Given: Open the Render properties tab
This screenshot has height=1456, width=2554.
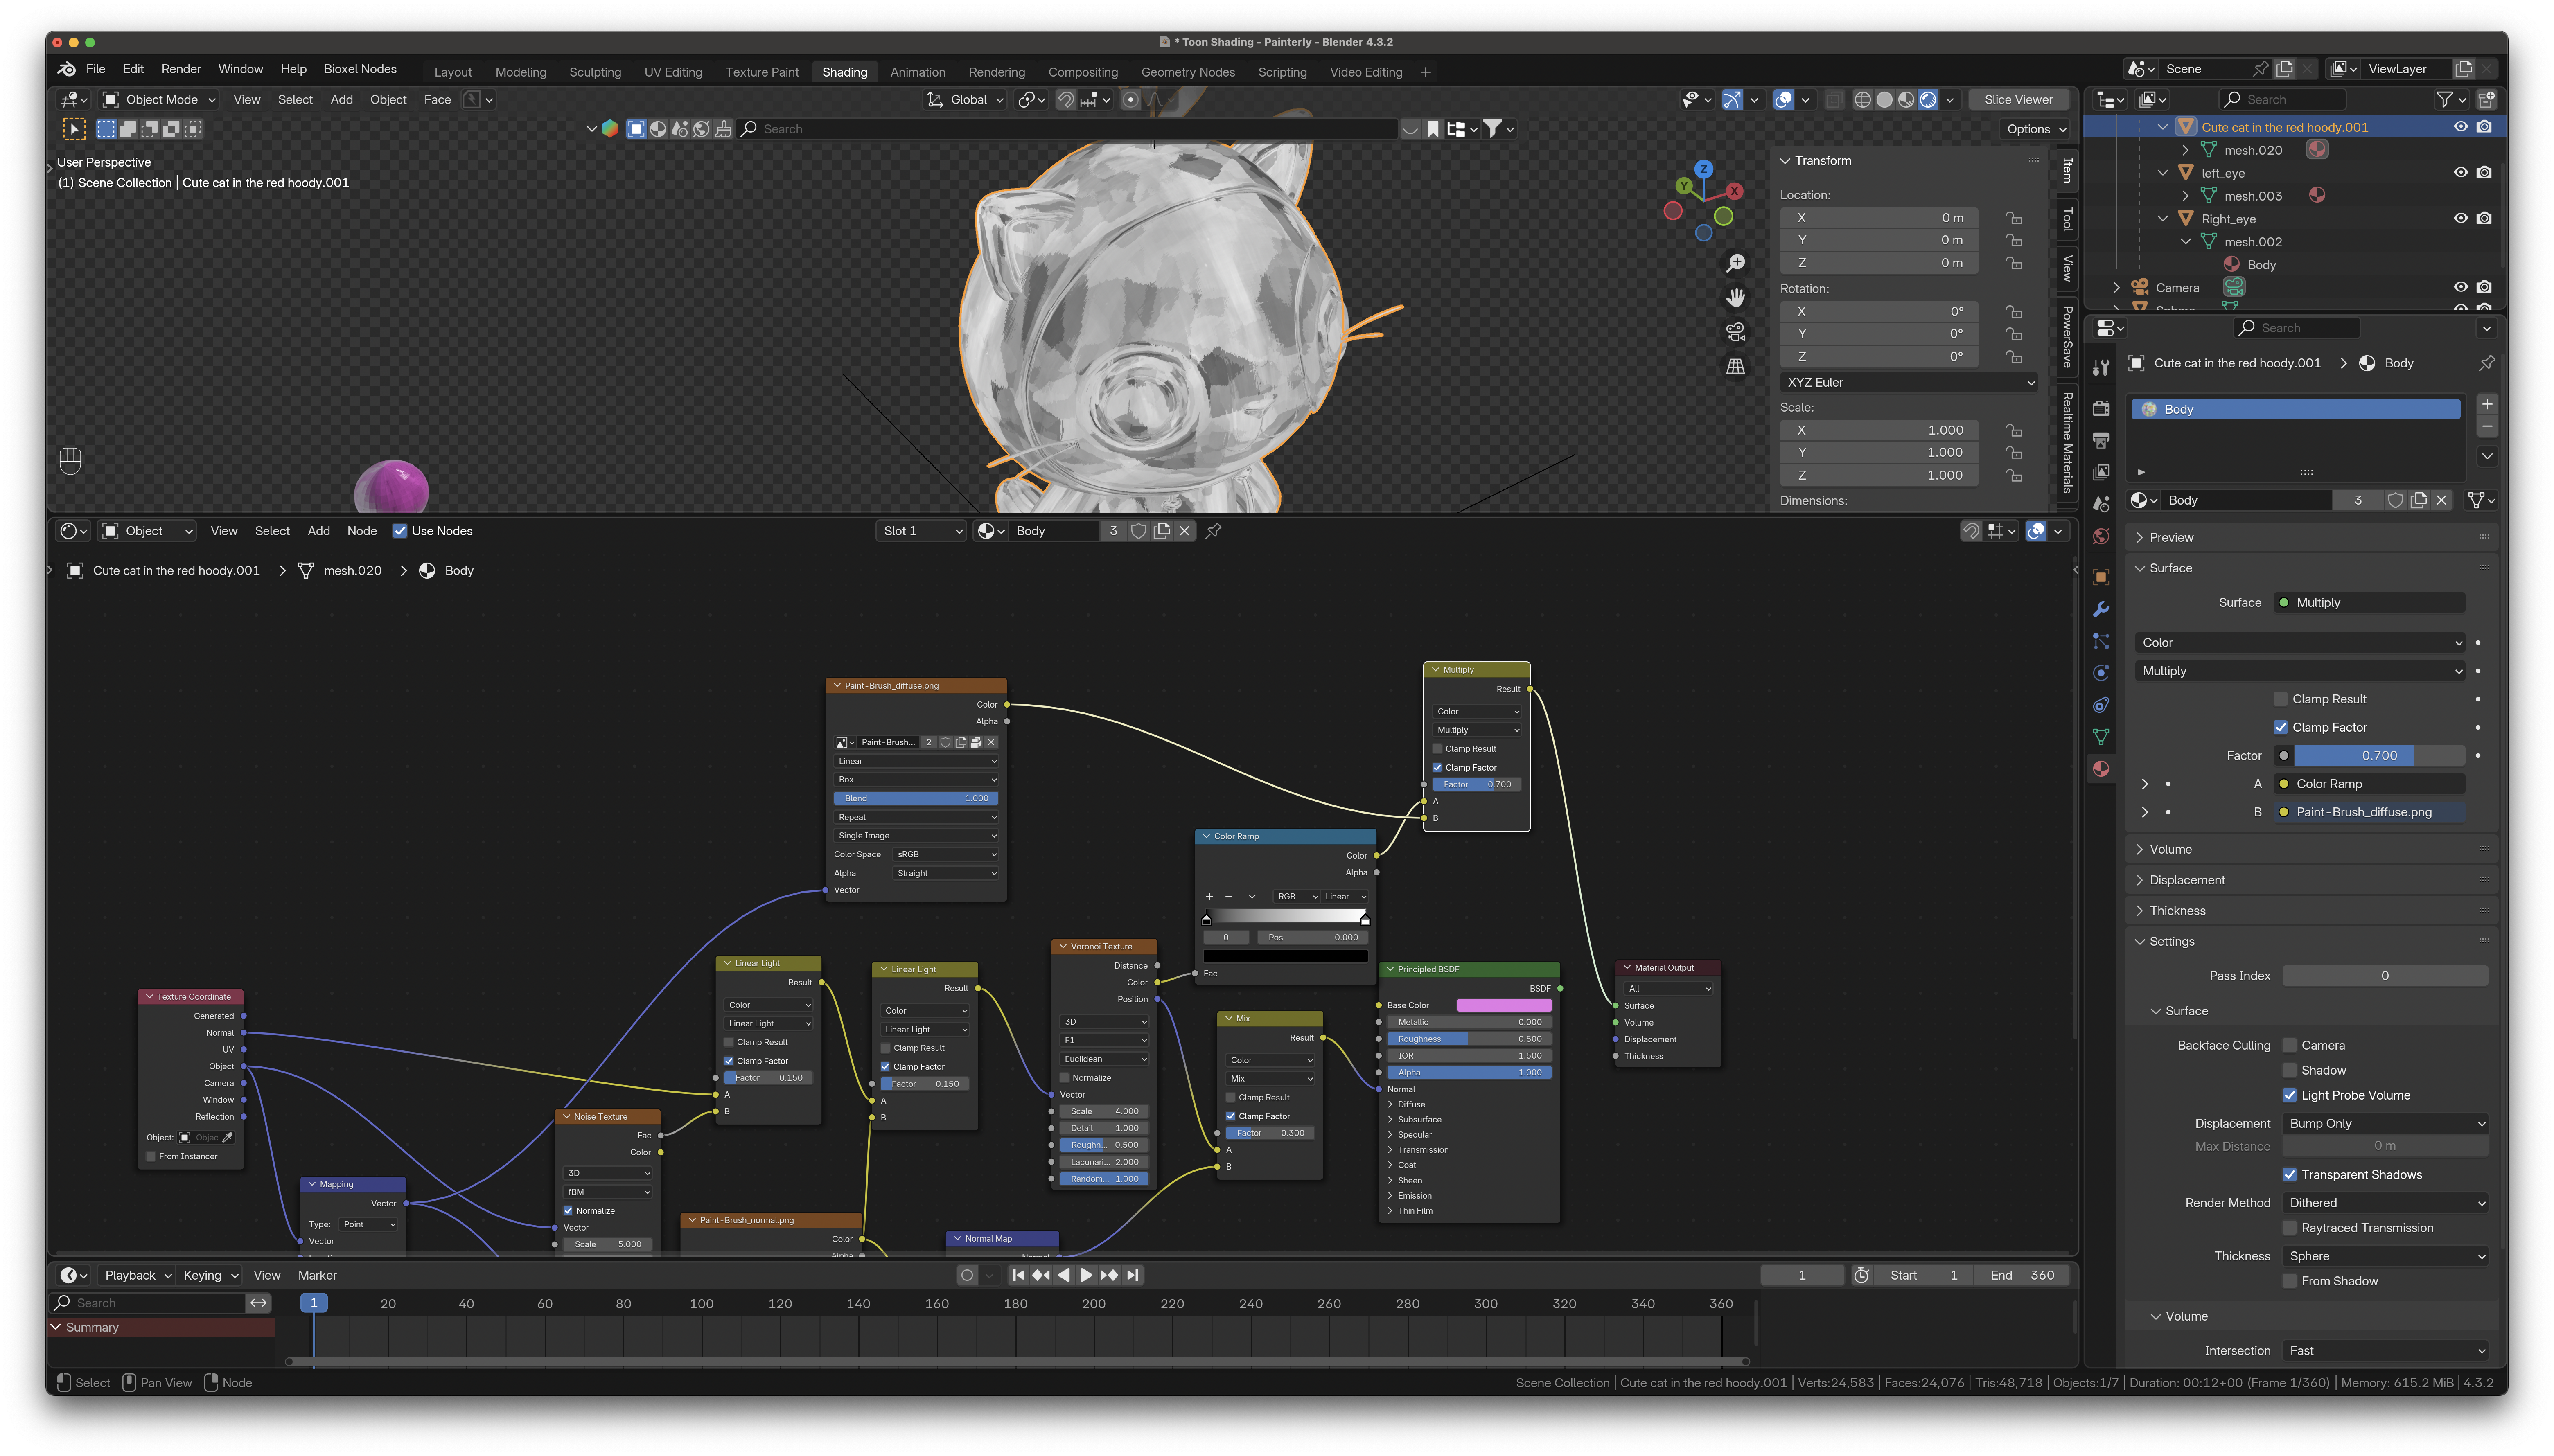Looking at the screenshot, I should pos(2101,408).
